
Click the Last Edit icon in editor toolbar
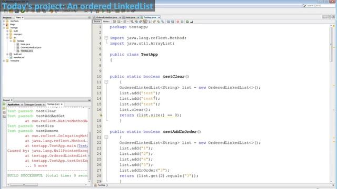114,22
